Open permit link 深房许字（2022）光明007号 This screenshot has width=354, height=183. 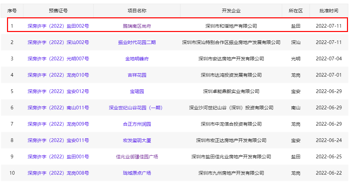click(58, 59)
